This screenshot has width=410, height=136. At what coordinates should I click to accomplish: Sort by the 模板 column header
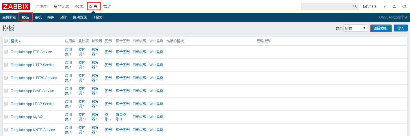[16, 41]
